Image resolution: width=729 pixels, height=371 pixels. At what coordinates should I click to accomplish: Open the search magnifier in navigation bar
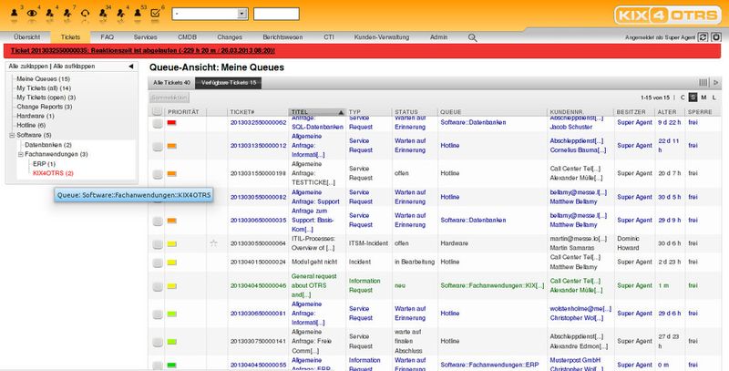(472, 37)
